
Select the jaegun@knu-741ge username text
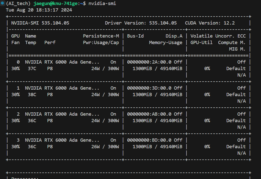pyautogui.click(x=55, y=4)
